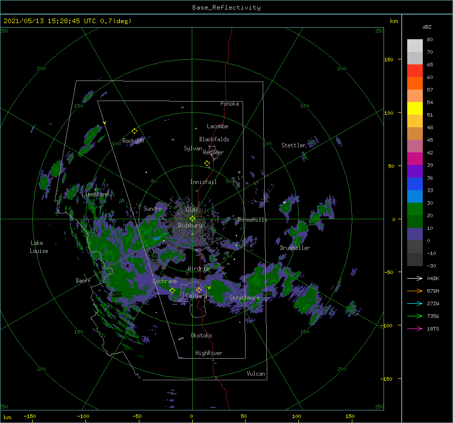Pick the red 60-65 dBZ swatch
The height and width of the screenshot is (423, 453).
[415, 71]
